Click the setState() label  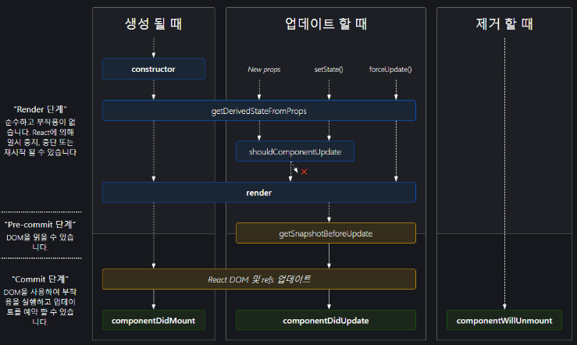click(329, 69)
